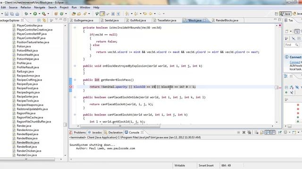Open External Tools dropdown arrow
Viewport: 302px width, 169px height.
(x=48, y=14)
